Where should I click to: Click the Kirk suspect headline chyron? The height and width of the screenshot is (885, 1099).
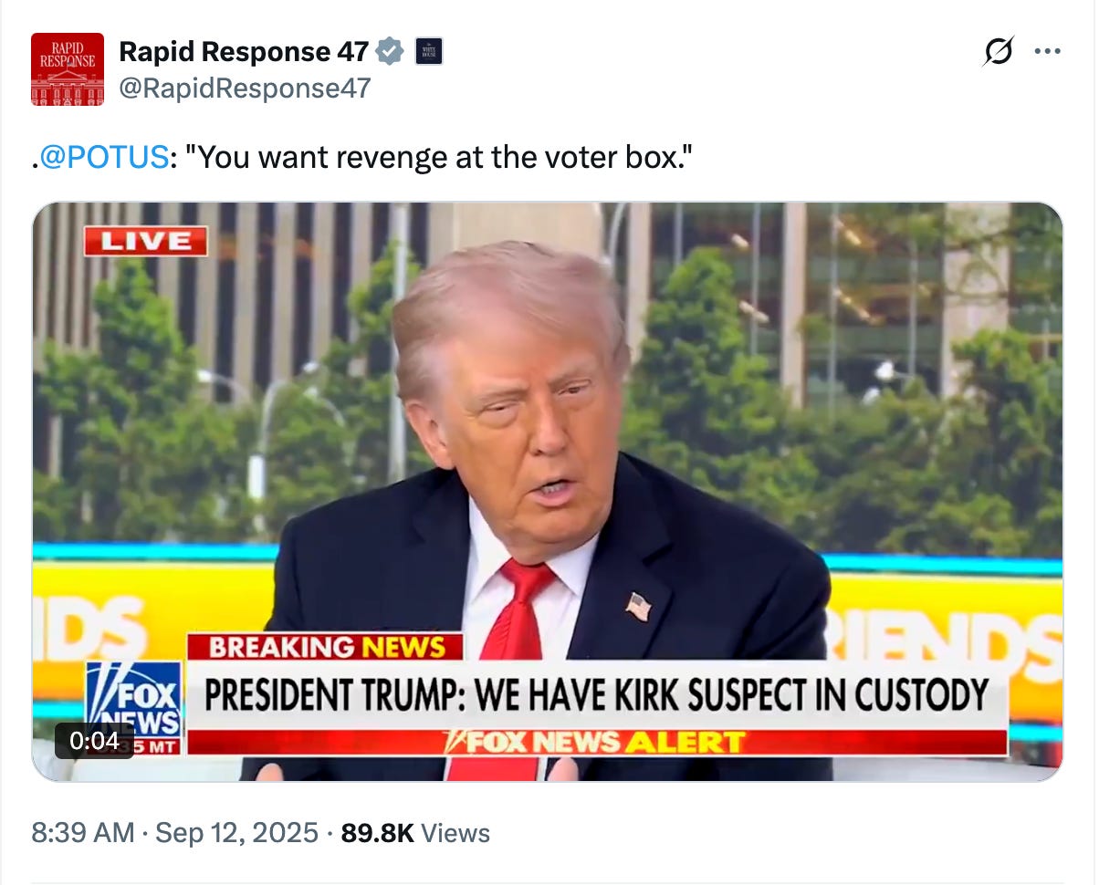coord(597,694)
